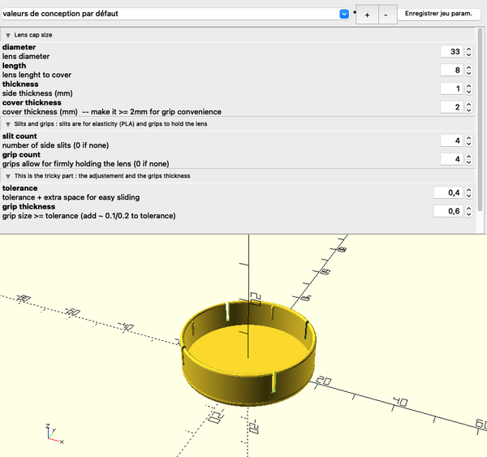Adjust the cover thickness stepper arrows
Screen dimensions: 487x457
[x=468, y=107]
